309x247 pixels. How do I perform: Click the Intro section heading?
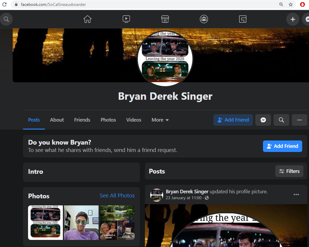tap(36, 171)
